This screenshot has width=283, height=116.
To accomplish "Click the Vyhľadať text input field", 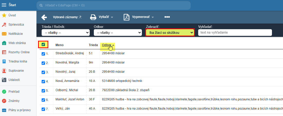I will [235, 33].
